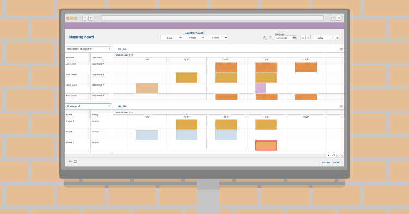Click the Add link in the upper resource panel
The height and width of the screenshot is (214, 409).
(119, 48)
